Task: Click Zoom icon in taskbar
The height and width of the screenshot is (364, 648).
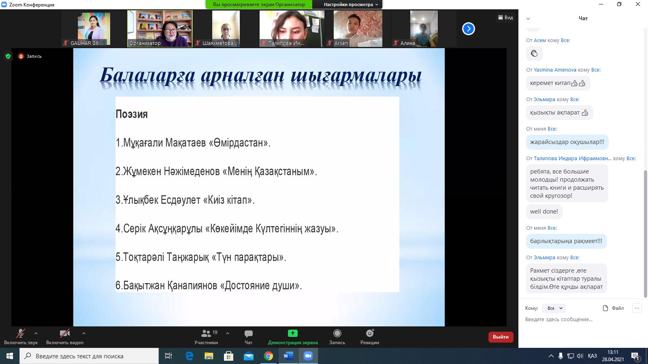Action: tap(308, 356)
